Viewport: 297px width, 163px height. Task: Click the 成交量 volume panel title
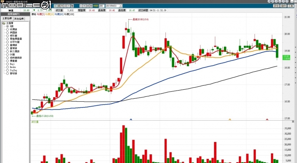tap(35, 122)
